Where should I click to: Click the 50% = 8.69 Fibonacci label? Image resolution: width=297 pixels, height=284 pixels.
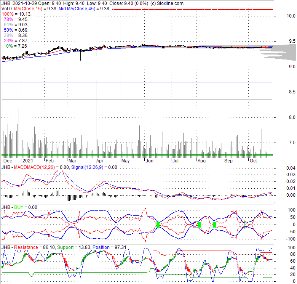click(x=16, y=30)
